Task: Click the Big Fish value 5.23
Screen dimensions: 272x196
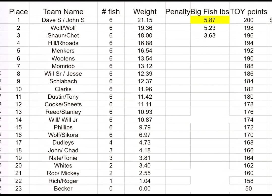Action: click(210, 28)
